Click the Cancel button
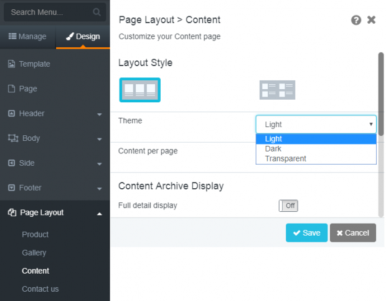 pyautogui.click(x=353, y=233)
